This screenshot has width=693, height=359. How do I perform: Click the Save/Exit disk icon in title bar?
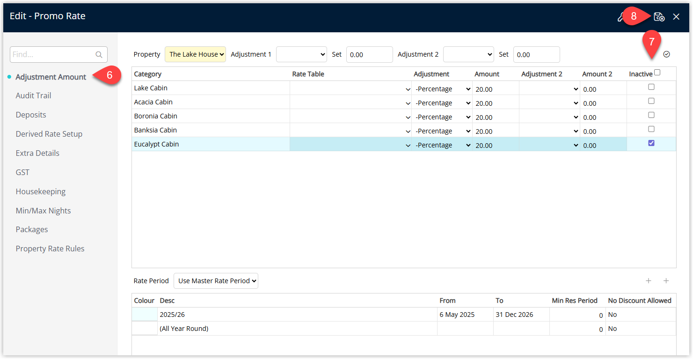[659, 17]
